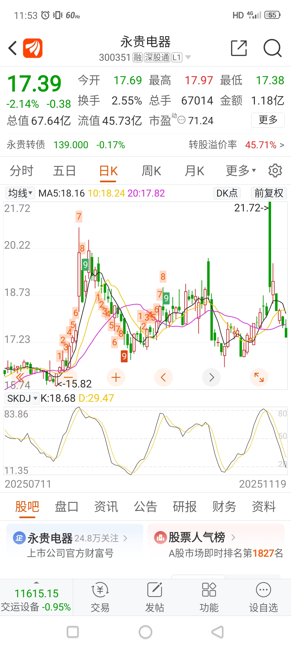Open 股票人气榜 chevron
This screenshot has width=291, height=648.
[233, 538]
